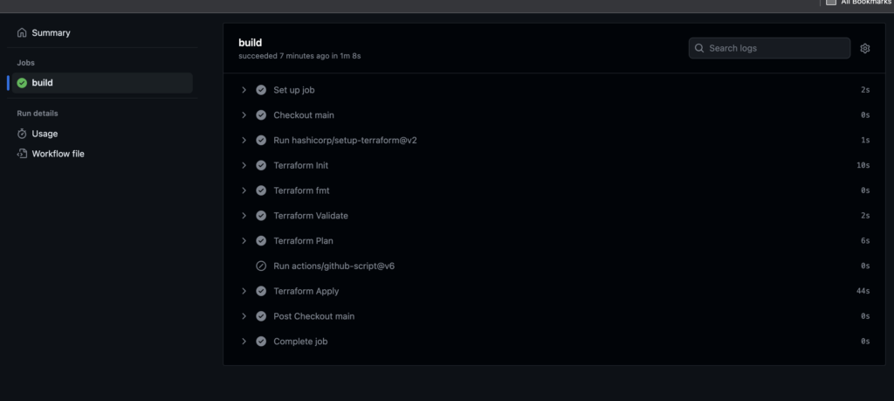This screenshot has width=894, height=401.
Task: Click the Summary home icon
Action: (x=22, y=32)
